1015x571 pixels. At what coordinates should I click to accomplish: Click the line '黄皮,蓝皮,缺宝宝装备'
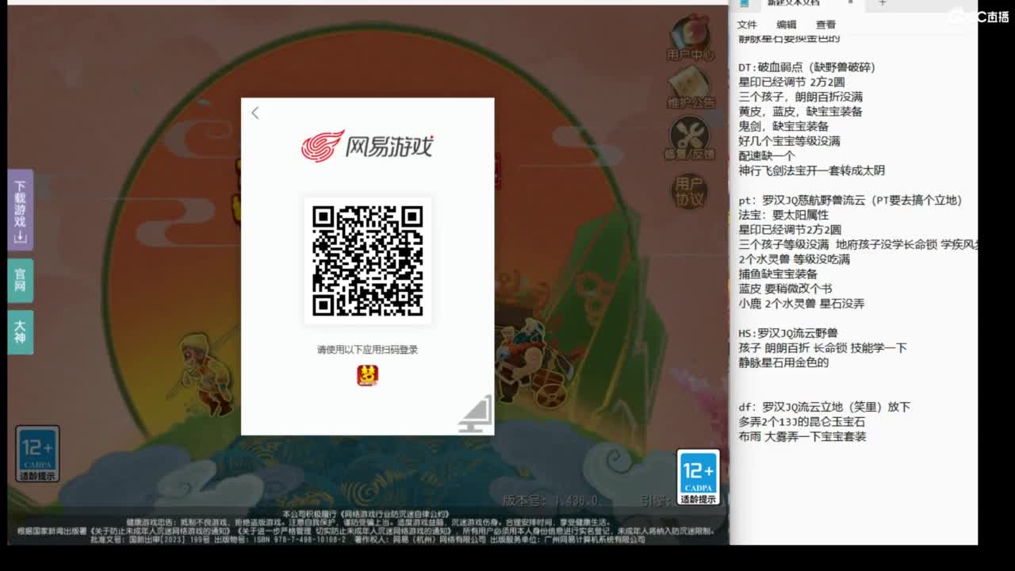point(800,112)
